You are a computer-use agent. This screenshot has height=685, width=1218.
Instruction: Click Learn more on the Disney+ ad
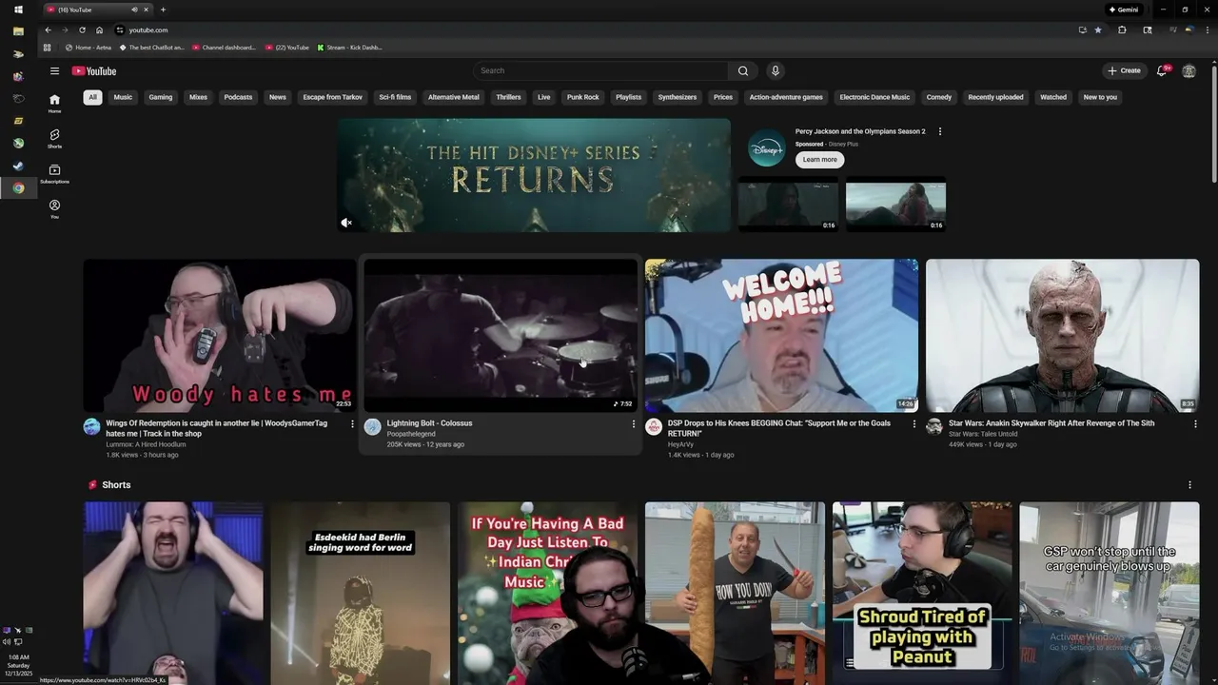tap(820, 160)
